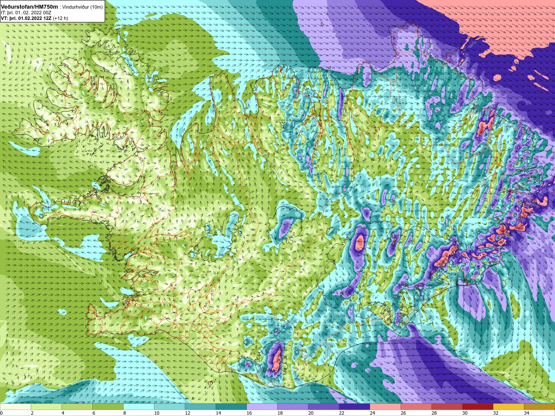Screen dimensions: 555x416
Task: Click the legend label '18'
Action: pyautogui.click(x=280, y=413)
